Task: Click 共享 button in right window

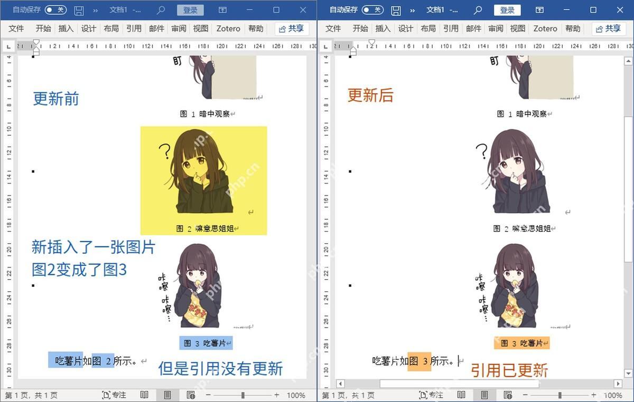Action: click(x=609, y=28)
